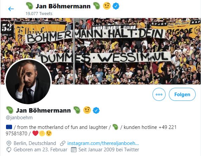Click the Seit Januar 2009 bei Twitter text

tap(109, 150)
